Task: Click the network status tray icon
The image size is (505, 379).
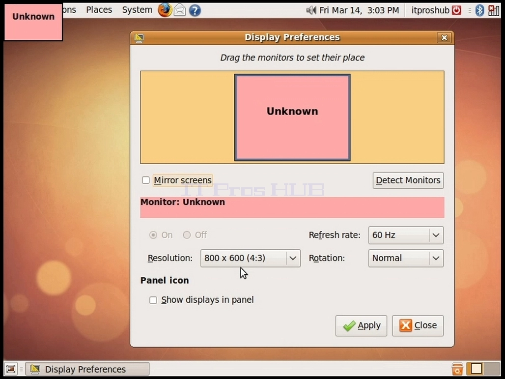Action: (x=493, y=10)
